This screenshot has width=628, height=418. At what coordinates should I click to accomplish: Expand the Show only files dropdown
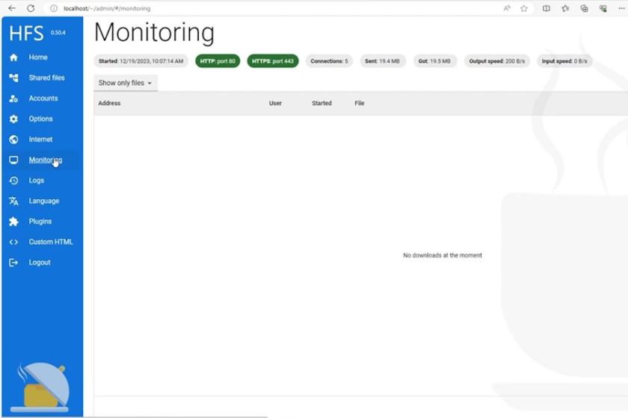click(126, 83)
